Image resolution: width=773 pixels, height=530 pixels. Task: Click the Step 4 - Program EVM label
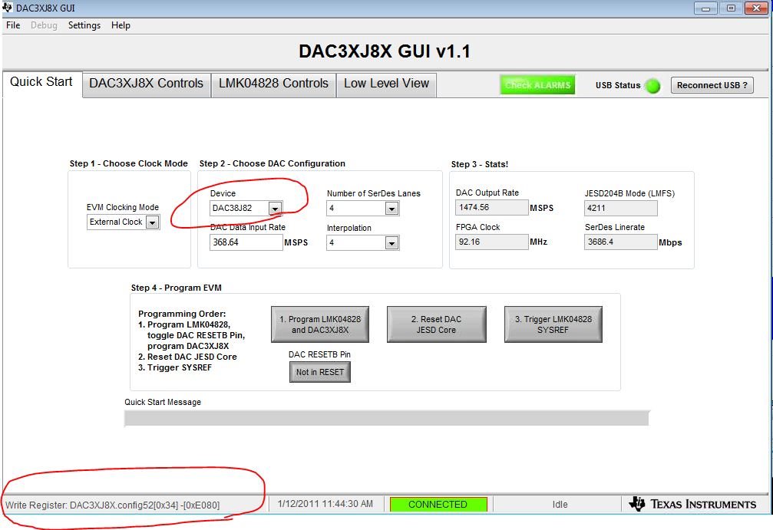click(x=177, y=288)
